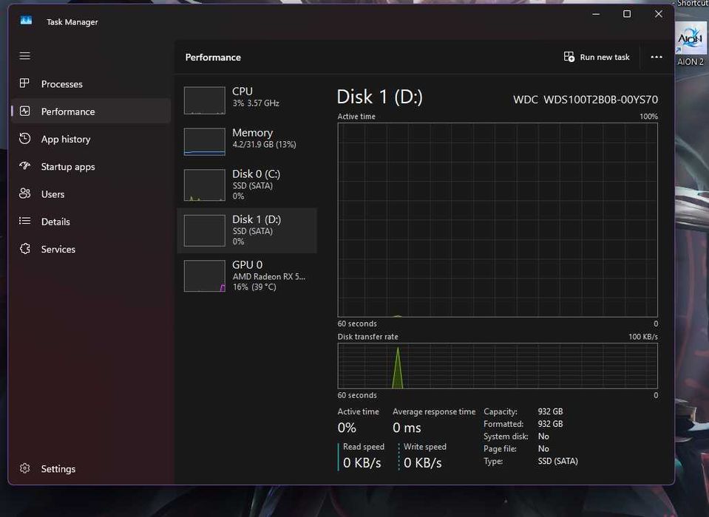Viewport: 709px width, 517px height.
Task: Select the Disk 1 (D:) graph thumbnail
Action: coord(204,230)
